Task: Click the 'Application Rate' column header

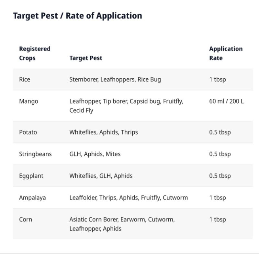Action: 226,53
